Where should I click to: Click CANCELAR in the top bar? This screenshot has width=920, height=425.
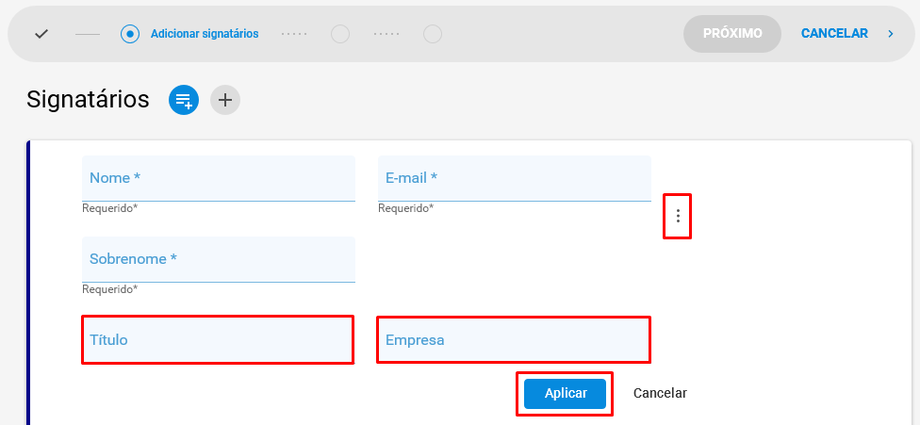point(834,34)
